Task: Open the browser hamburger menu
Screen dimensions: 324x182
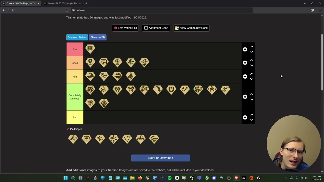Action: pyautogui.click(x=320, y=10)
